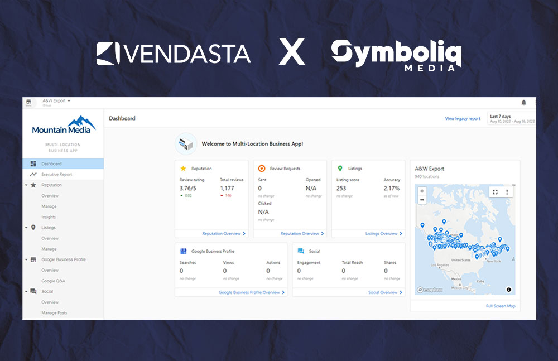Collapse the Google Business Profile sidebar arrow
The image size is (558, 361).
click(x=26, y=259)
